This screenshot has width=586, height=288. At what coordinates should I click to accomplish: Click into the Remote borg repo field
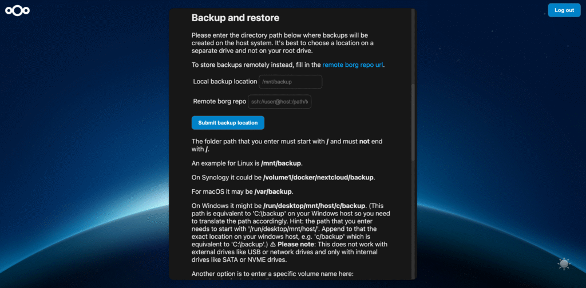coord(280,102)
